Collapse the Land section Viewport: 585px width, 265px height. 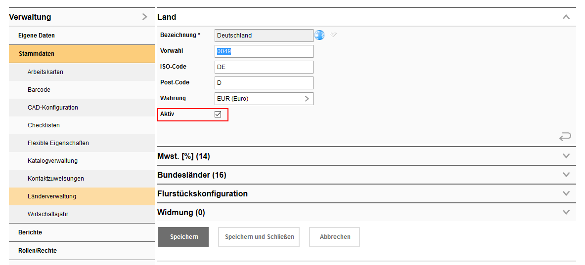(566, 17)
